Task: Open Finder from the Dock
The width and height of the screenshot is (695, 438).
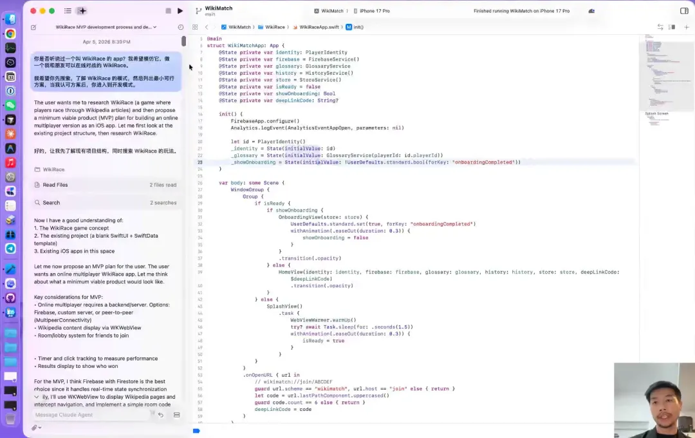Action: [10, 19]
